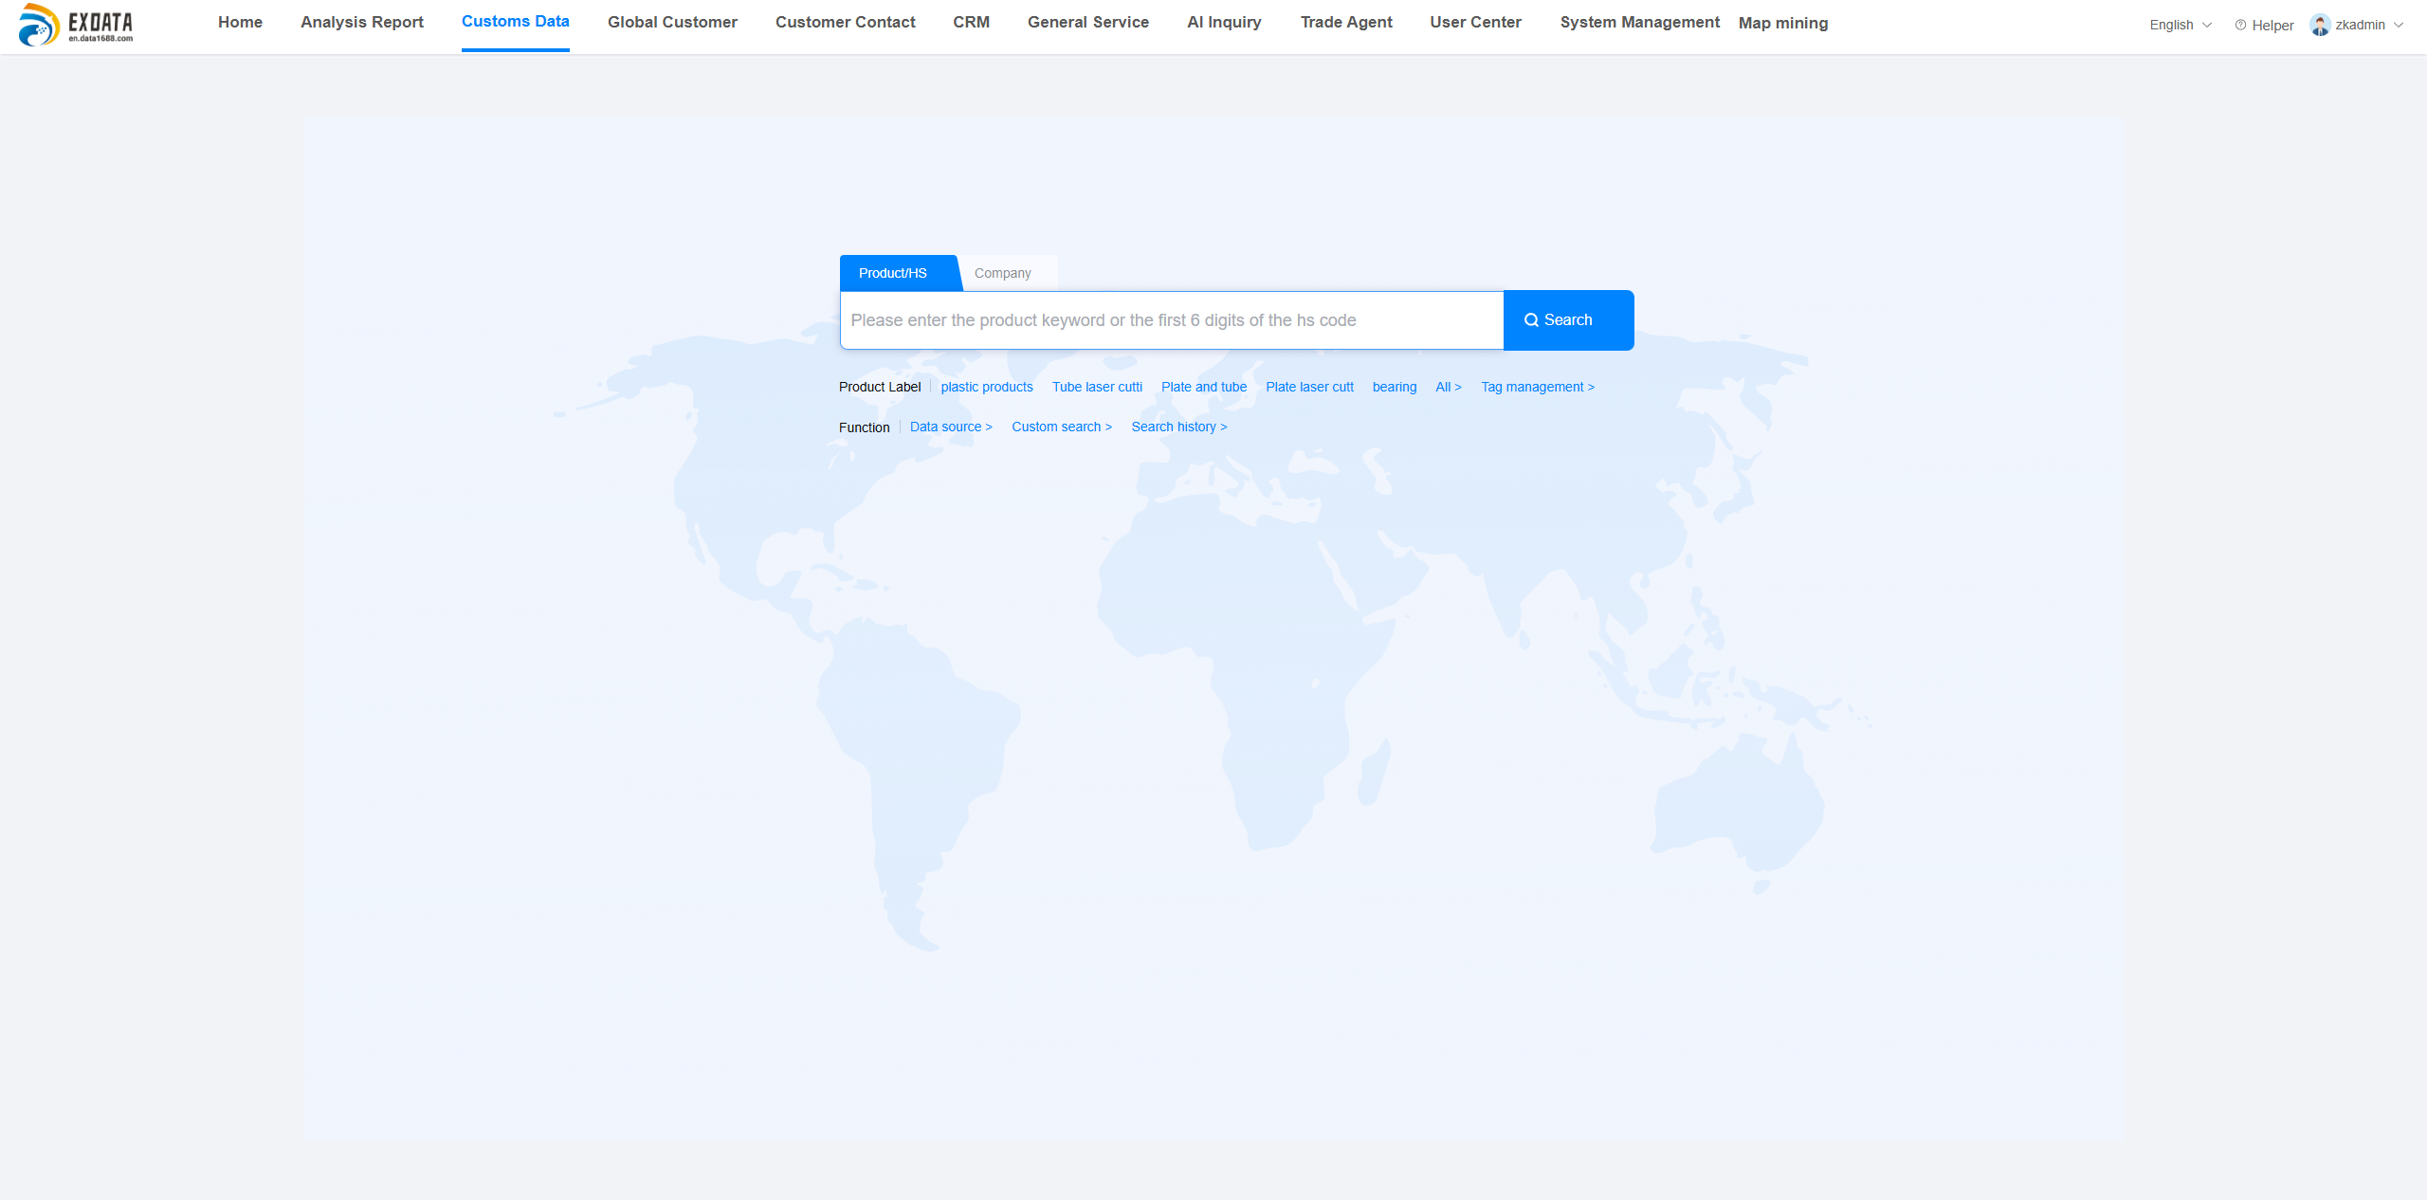Go to the Global Customer page
This screenshot has width=2427, height=1200.
coord(671,22)
